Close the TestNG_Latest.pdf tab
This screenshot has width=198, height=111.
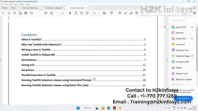(87, 8)
